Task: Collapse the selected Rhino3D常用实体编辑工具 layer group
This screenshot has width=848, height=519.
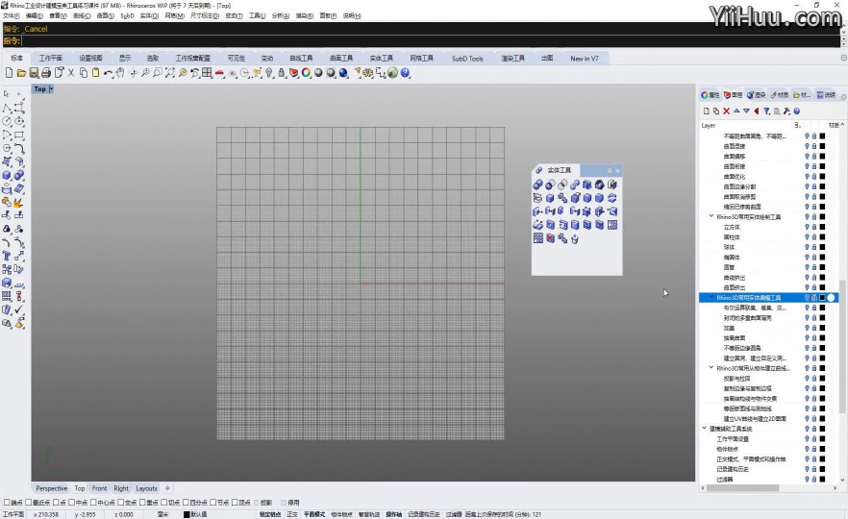Action: point(711,297)
